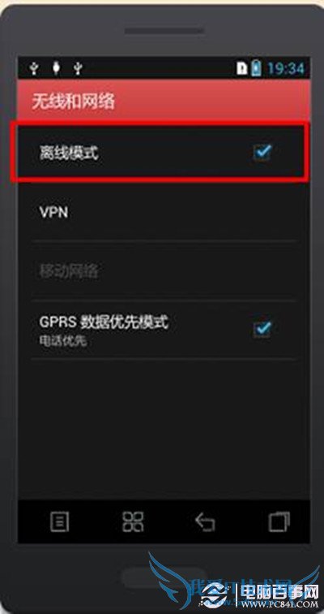Tap the USB debugging icon in status bar

tap(57, 68)
